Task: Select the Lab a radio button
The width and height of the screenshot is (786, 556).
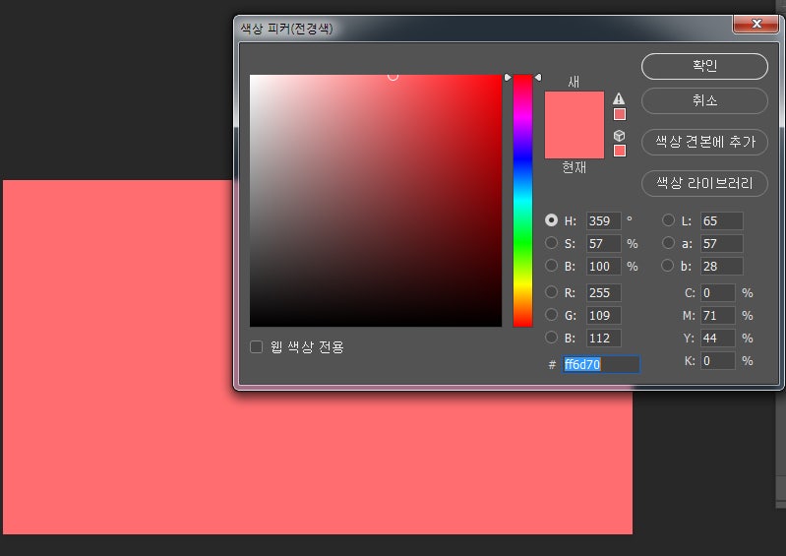Action: [x=668, y=243]
